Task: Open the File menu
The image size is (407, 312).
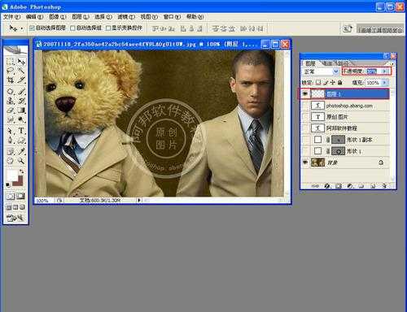Action: click(x=11, y=17)
